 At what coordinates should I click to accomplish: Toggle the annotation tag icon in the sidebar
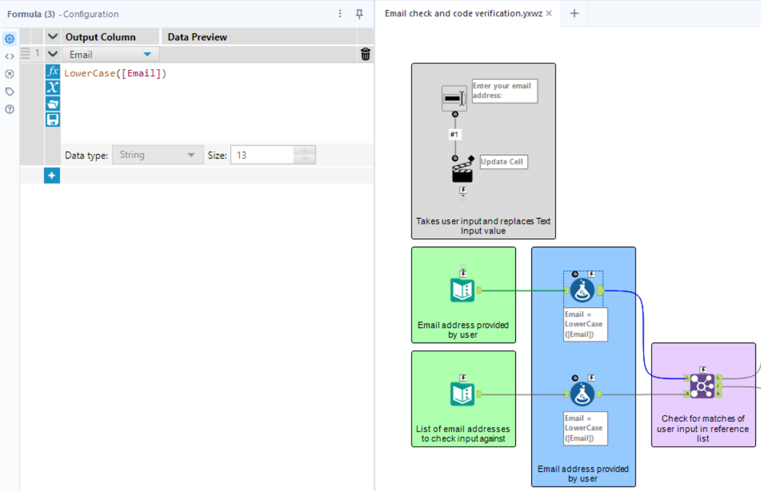pos(9,91)
